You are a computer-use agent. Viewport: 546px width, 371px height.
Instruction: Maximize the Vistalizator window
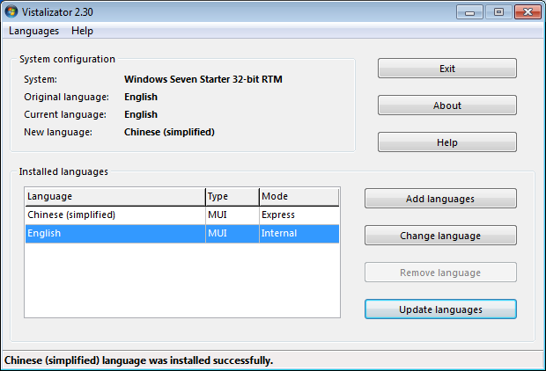pyautogui.click(x=498, y=12)
